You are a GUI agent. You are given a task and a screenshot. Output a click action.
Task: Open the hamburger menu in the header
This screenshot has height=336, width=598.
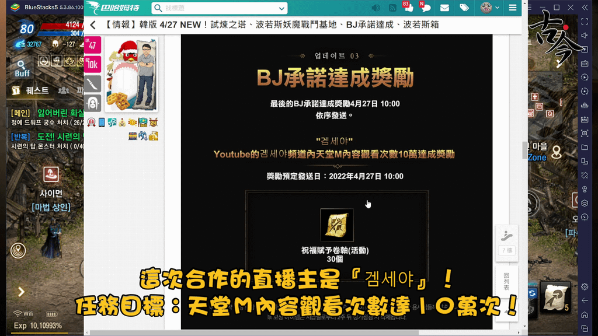pyautogui.click(x=513, y=8)
